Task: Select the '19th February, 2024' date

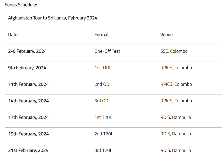Action: coord(28,134)
